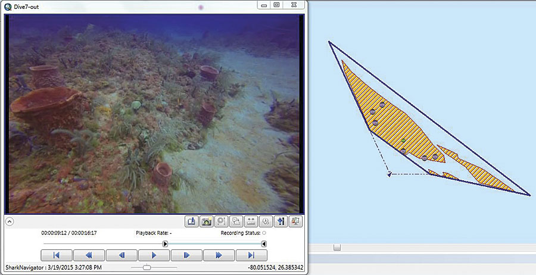Click the timecode 00:00:09:12 / 00:00:16:17
Screen dimensions: 536x275
pyautogui.click(x=69, y=233)
